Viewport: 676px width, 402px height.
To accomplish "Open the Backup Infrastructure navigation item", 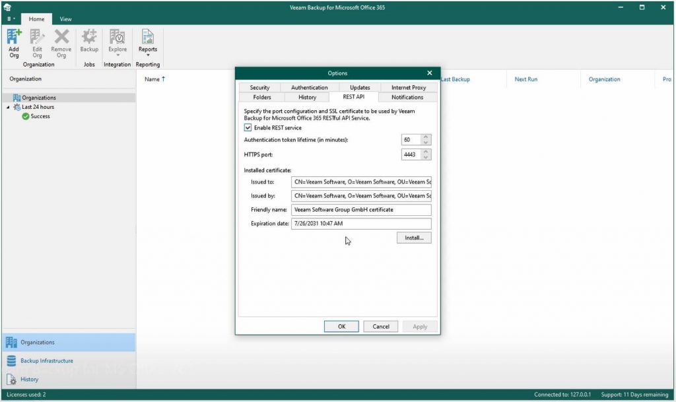I will coord(69,360).
